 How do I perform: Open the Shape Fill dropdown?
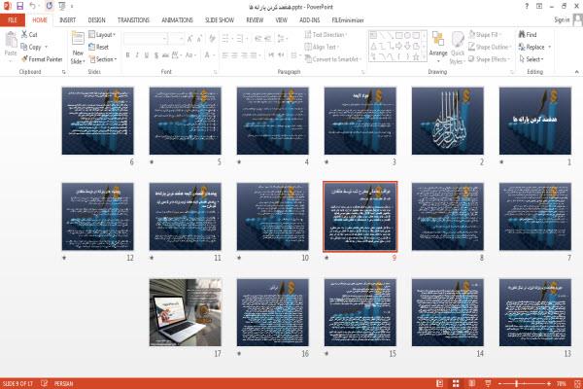[x=484, y=35]
